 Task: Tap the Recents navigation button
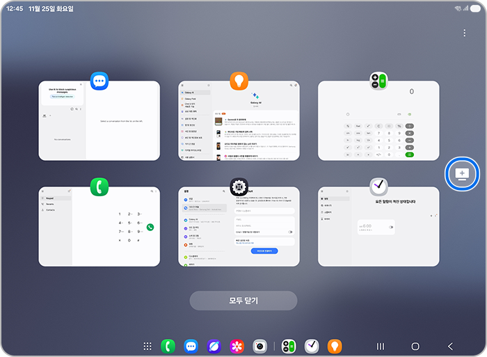(x=381, y=346)
